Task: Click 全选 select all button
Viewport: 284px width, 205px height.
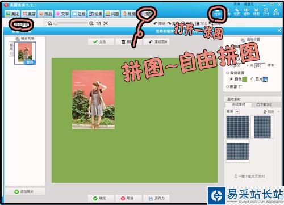Action: [101, 42]
